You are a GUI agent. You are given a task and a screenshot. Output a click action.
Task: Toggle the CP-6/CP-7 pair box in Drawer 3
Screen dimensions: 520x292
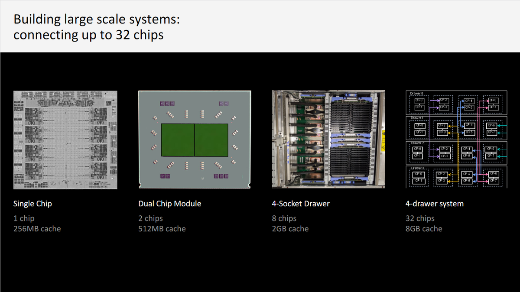pos(494,177)
